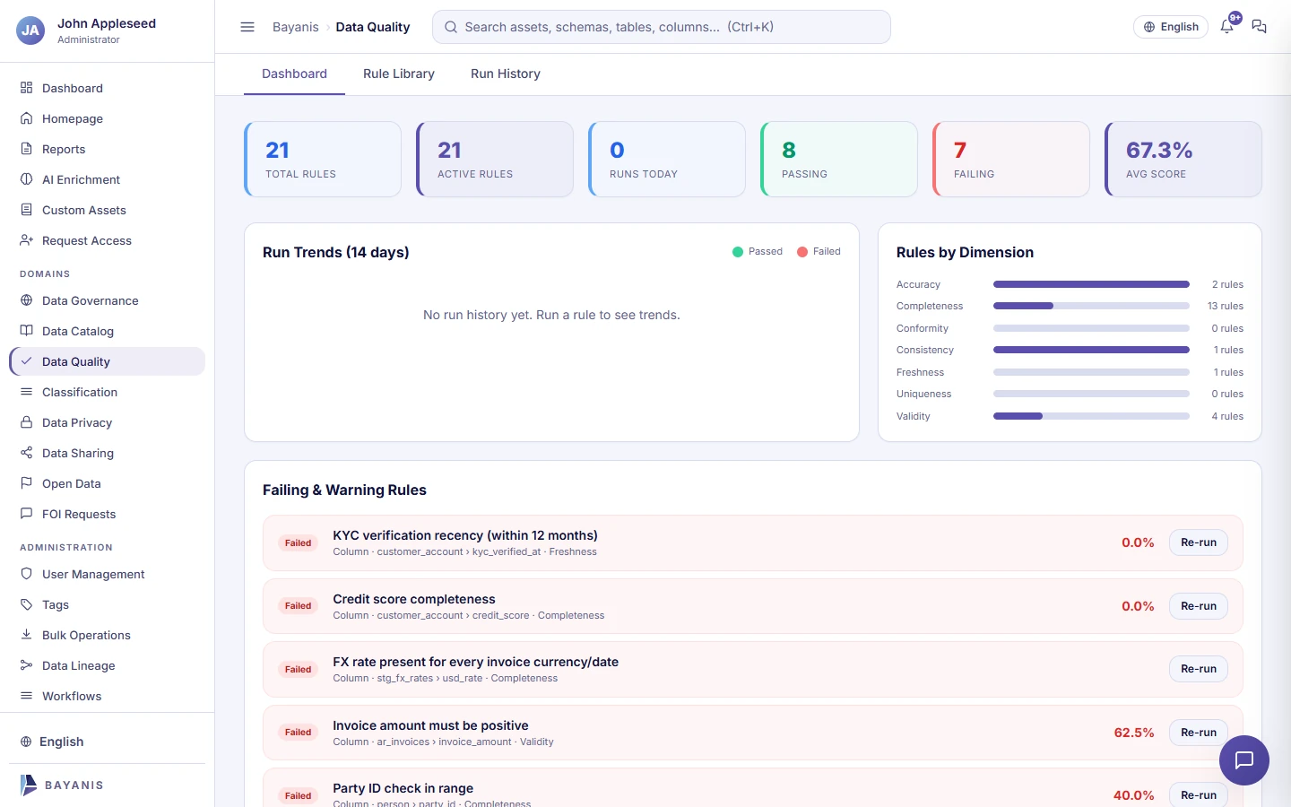
Task: Click the 62.5% score value
Action: point(1134,733)
